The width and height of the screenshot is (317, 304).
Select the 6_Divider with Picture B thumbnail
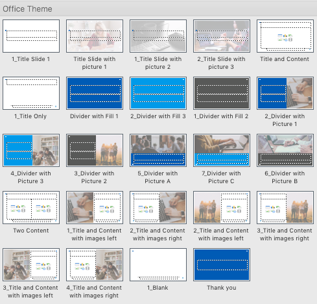pyautogui.click(x=285, y=150)
